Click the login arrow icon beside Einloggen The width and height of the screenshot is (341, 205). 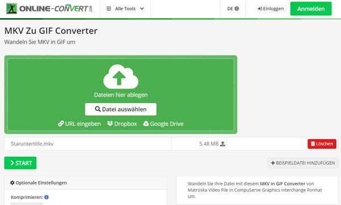coord(260,8)
